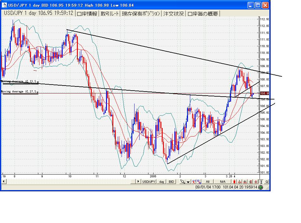Click the horizontal compress candles icon
The width and height of the screenshot is (301, 223).
[240, 182]
